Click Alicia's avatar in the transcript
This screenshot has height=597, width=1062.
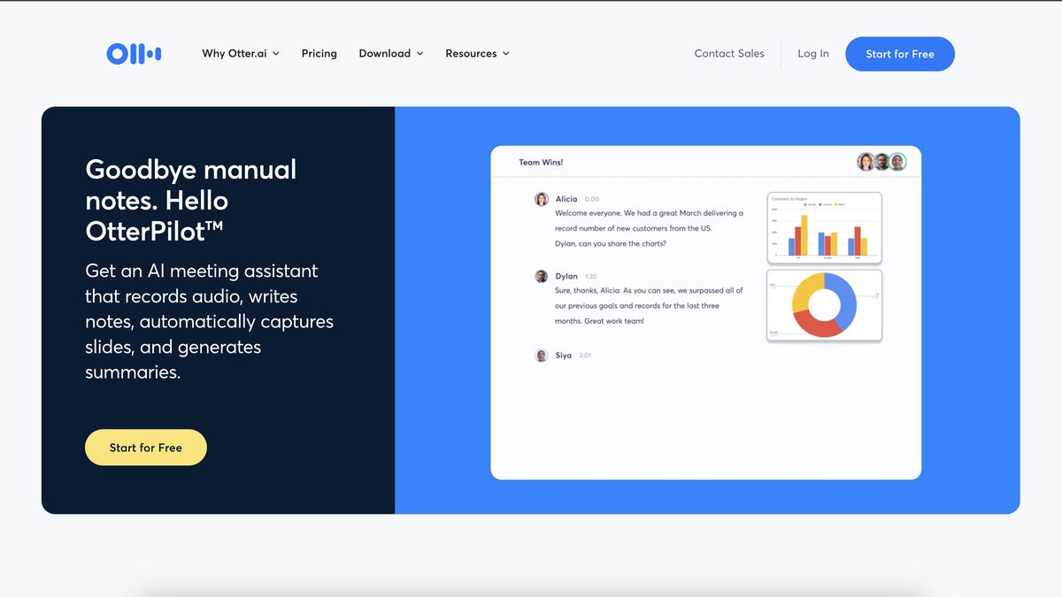point(542,200)
